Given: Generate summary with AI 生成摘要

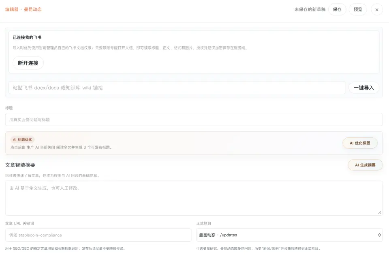Looking at the screenshot, I should pos(365,165).
